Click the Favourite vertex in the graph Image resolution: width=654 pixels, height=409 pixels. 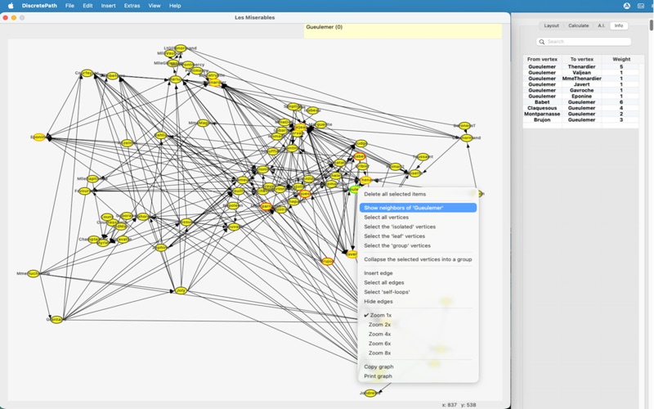pyautogui.click(x=84, y=191)
